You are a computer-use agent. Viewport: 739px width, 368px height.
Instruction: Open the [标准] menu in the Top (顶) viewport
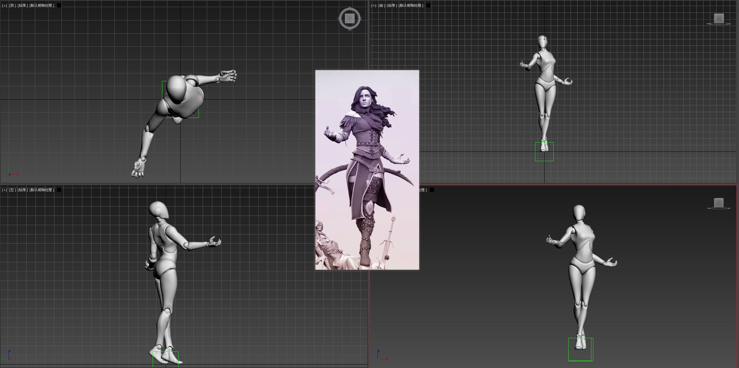[x=22, y=5]
